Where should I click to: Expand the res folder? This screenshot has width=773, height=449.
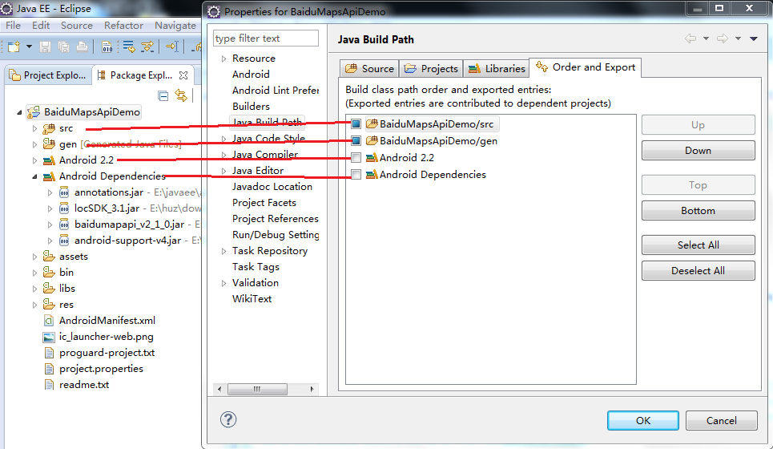pyautogui.click(x=34, y=305)
